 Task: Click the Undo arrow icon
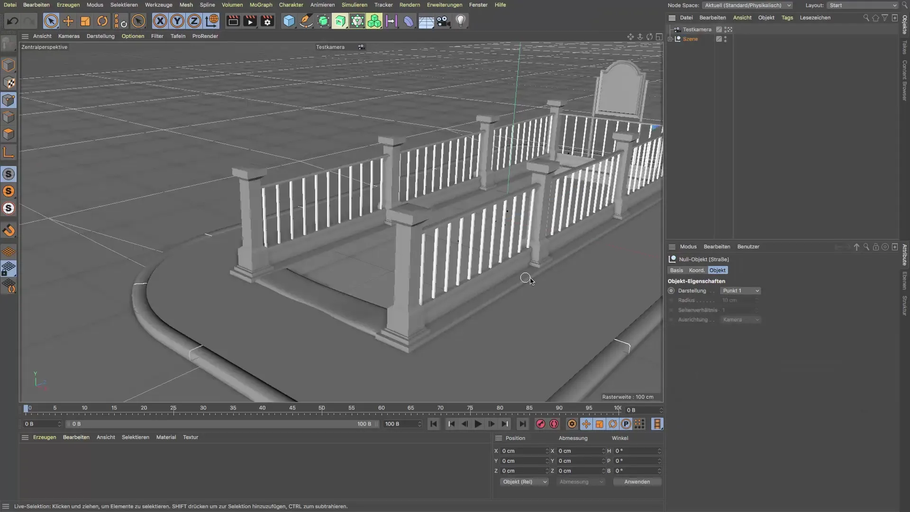(x=13, y=21)
